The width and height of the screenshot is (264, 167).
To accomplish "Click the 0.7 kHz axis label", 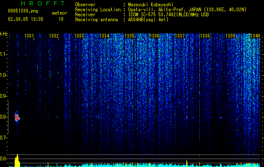I will tap(3, 138).
